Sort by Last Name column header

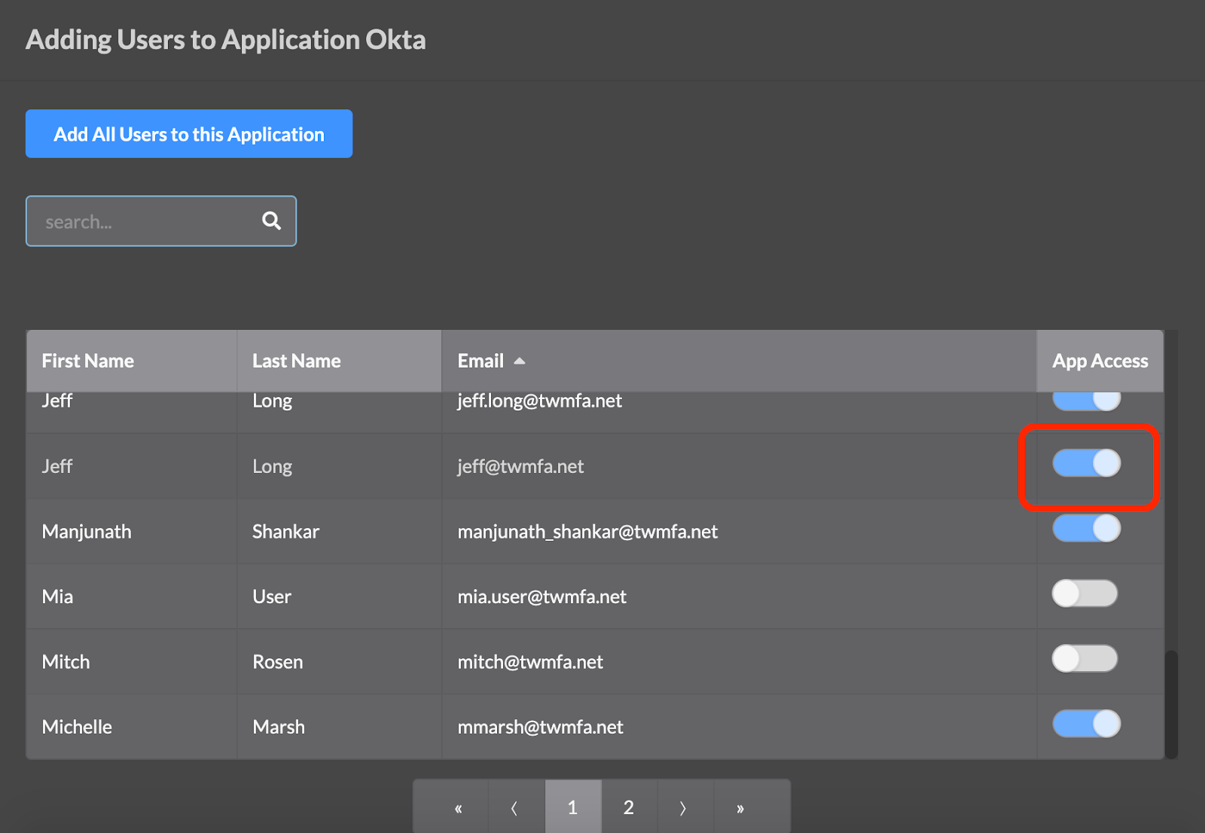[339, 361]
